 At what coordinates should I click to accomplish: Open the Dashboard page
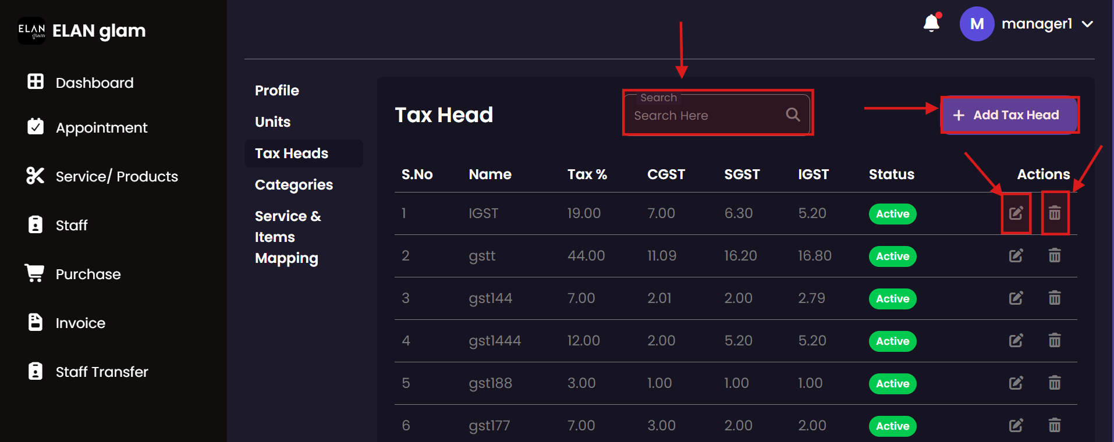pyautogui.click(x=94, y=83)
